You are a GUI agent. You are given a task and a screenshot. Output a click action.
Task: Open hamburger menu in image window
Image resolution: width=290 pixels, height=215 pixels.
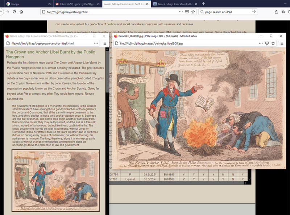(x=282, y=44)
